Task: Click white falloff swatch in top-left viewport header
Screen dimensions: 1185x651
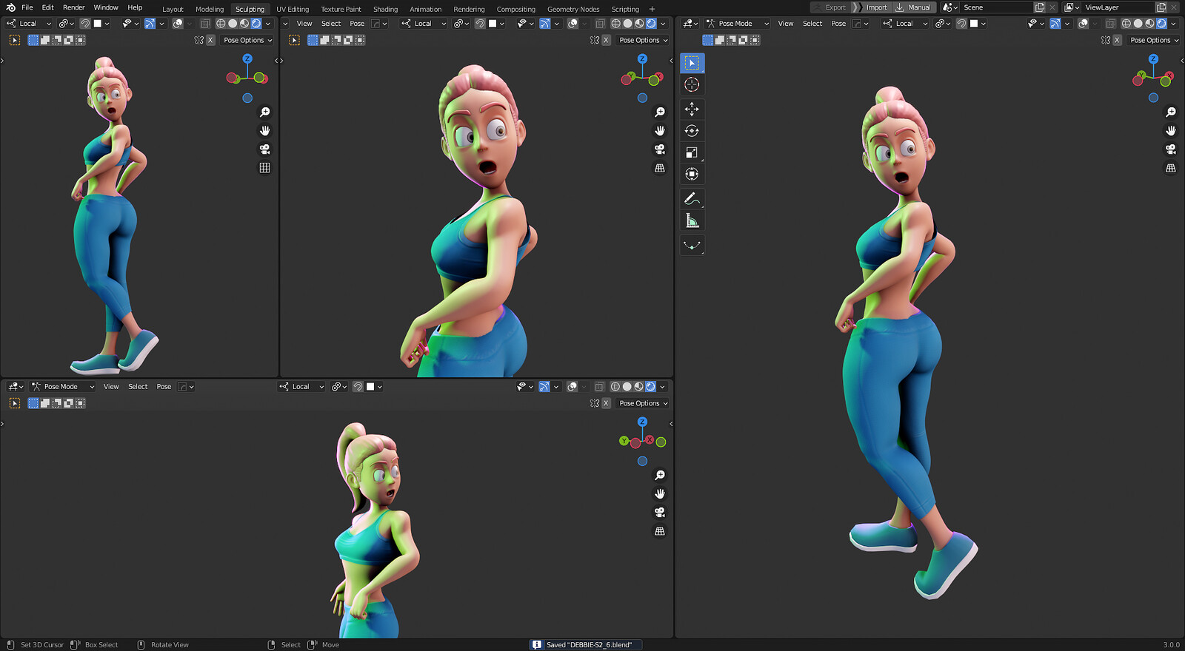Action: click(97, 24)
